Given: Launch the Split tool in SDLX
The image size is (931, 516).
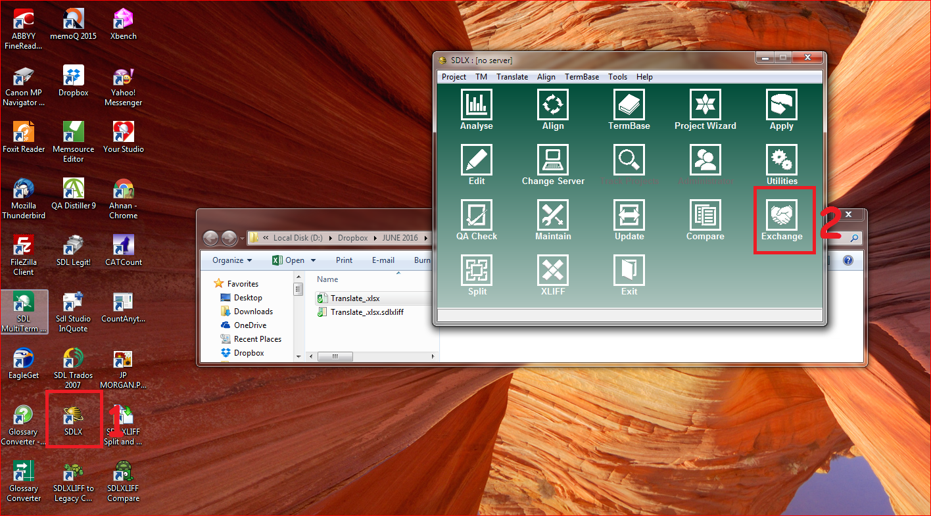Looking at the screenshot, I should [477, 275].
